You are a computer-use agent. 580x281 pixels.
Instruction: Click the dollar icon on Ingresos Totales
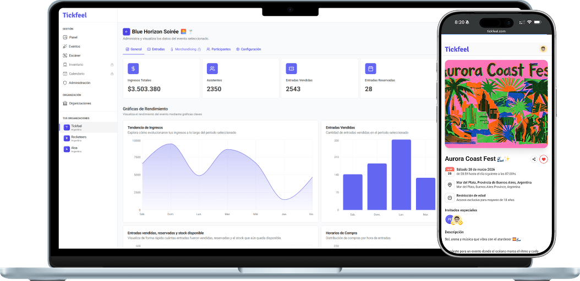tap(133, 69)
